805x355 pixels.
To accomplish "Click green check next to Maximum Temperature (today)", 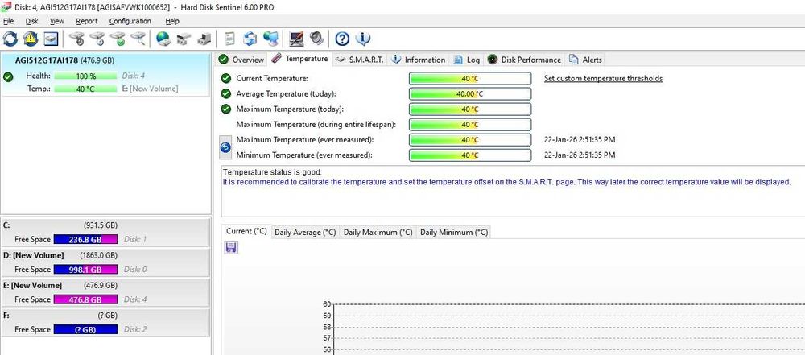I will [x=226, y=109].
